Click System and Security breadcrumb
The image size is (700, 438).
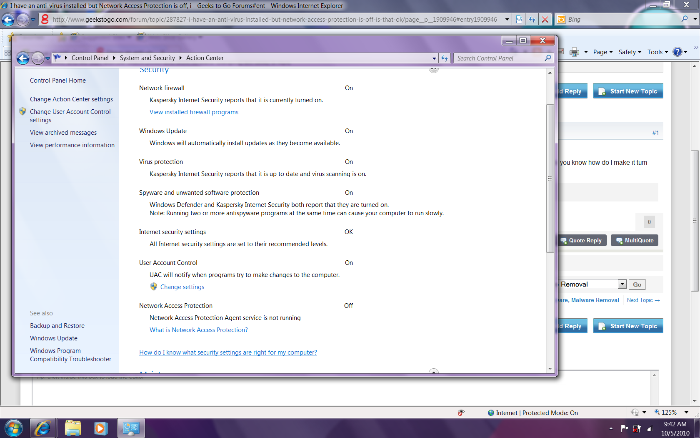point(147,58)
